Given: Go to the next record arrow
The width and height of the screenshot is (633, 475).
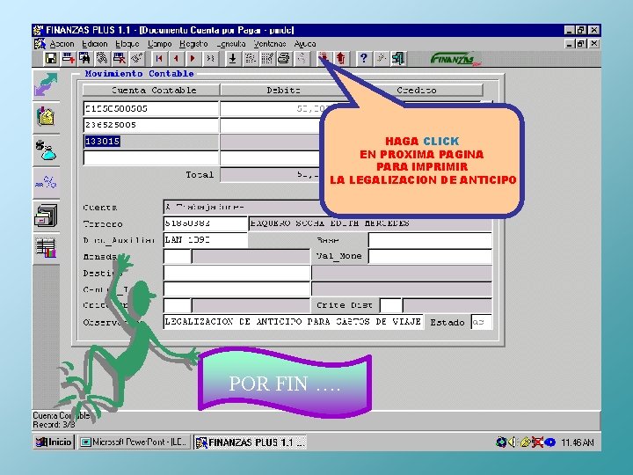Looking at the screenshot, I should 193,59.
